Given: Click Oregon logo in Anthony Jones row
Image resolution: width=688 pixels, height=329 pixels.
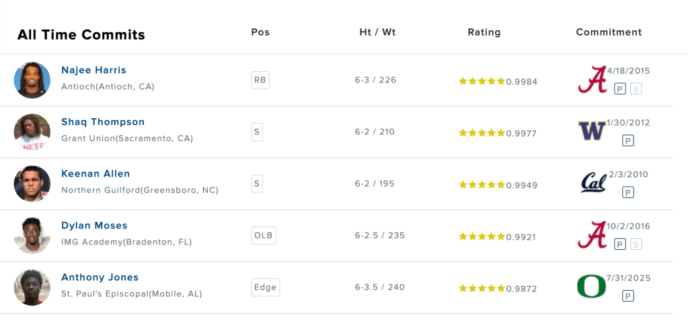Looking at the screenshot, I should (x=592, y=286).
